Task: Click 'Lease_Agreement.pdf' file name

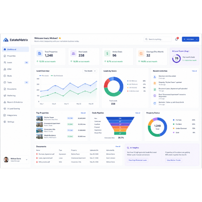Action: pos(46,158)
